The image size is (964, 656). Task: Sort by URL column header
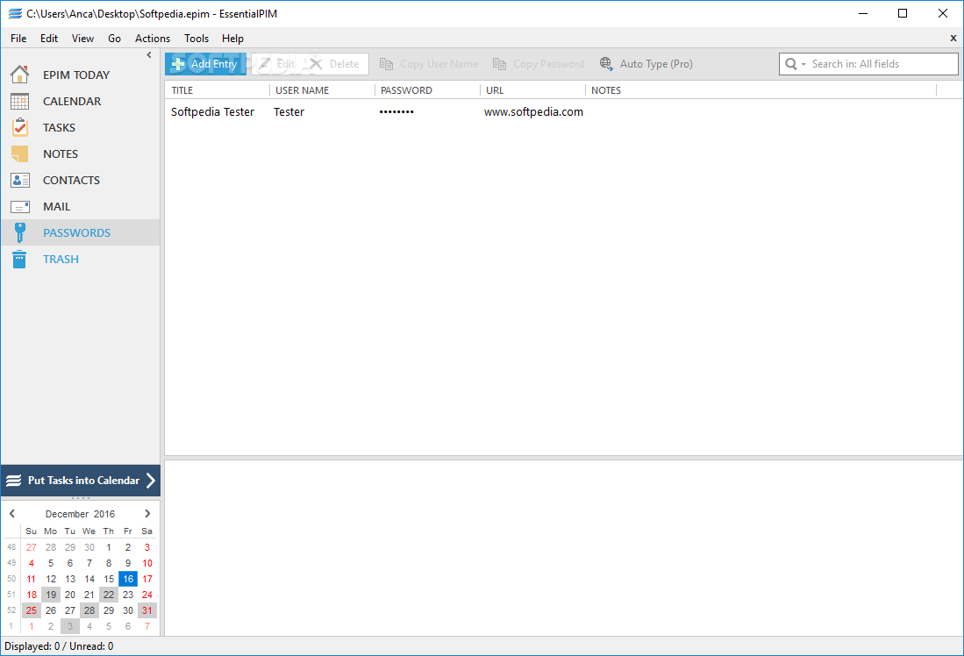(532, 90)
